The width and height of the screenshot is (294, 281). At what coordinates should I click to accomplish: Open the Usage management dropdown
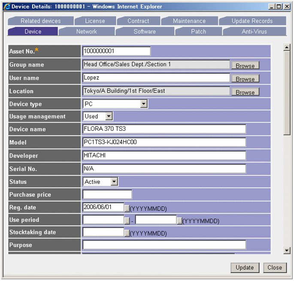coord(109,116)
